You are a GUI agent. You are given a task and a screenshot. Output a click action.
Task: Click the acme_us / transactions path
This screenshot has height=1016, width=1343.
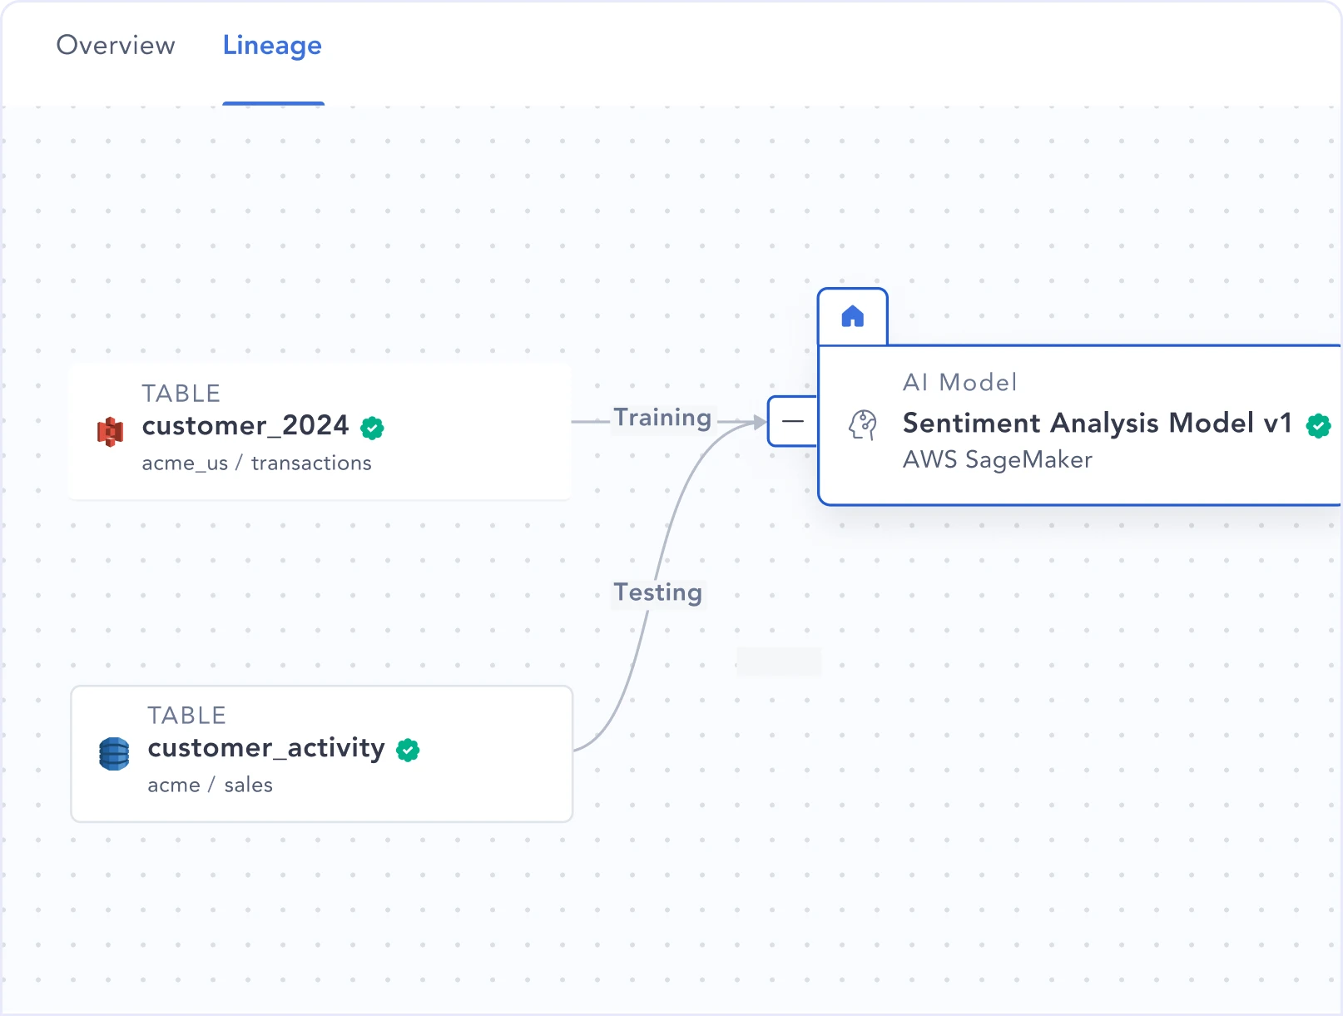point(256,463)
